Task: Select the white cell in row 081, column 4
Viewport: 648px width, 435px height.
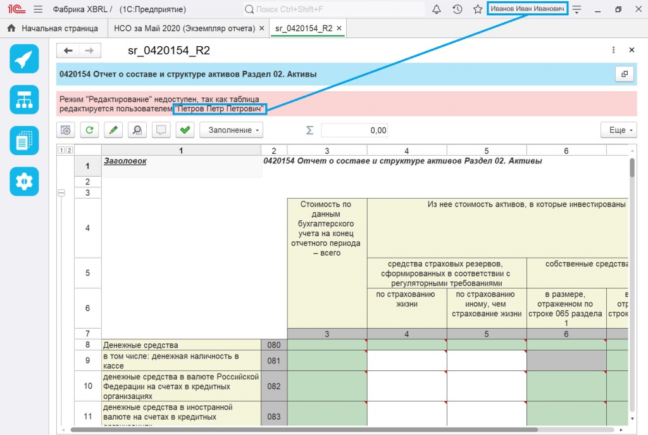Action: [407, 360]
